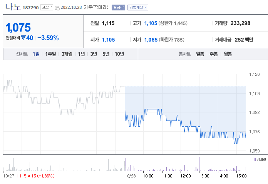The height and width of the screenshot is (184, 268).
Task: Click the gray 10/27 price line
Action: tap(64, 97)
